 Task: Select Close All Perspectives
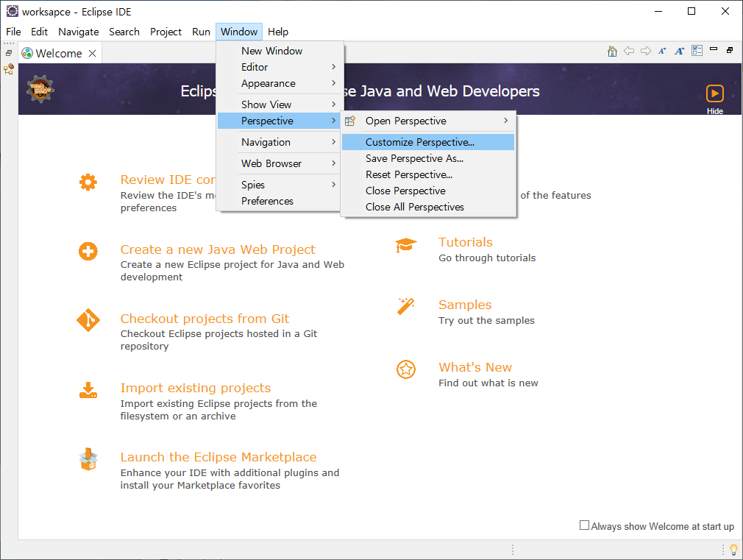coord(428,207)
